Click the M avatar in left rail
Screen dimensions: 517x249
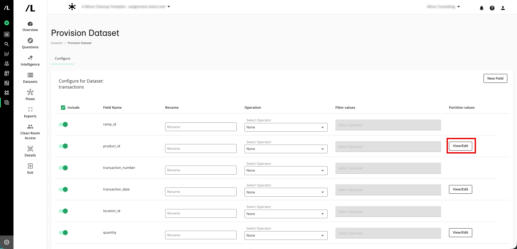7,35
